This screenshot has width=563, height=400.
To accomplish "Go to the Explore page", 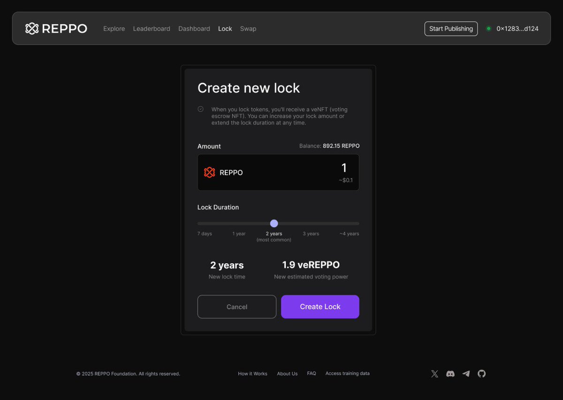I will tap(114, 29).
